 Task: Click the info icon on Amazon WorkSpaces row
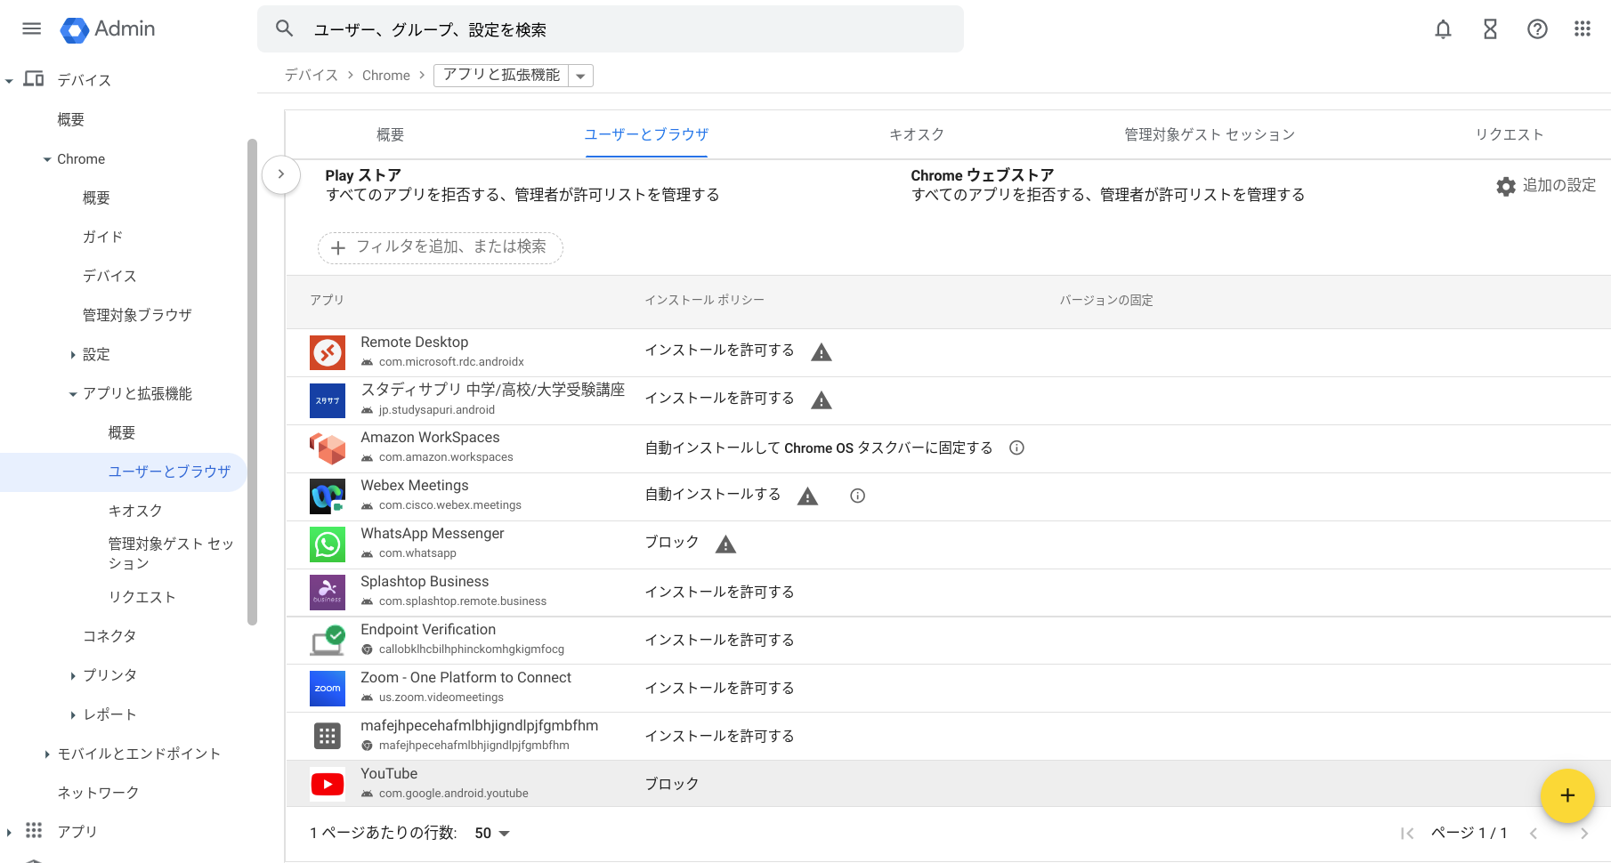coord(1016,448)
